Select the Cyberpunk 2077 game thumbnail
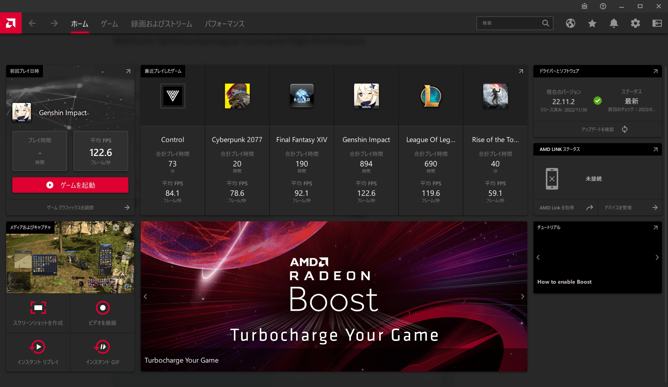Image resolution: width=668 pixels, height=387 pixels. pos(237,96)
